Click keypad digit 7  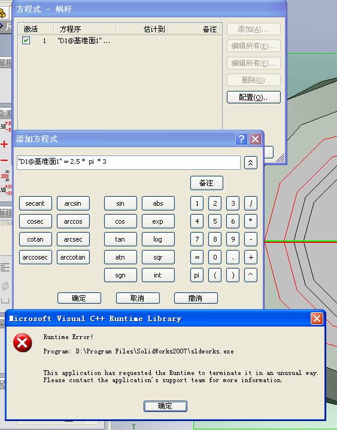coord(197,239)
